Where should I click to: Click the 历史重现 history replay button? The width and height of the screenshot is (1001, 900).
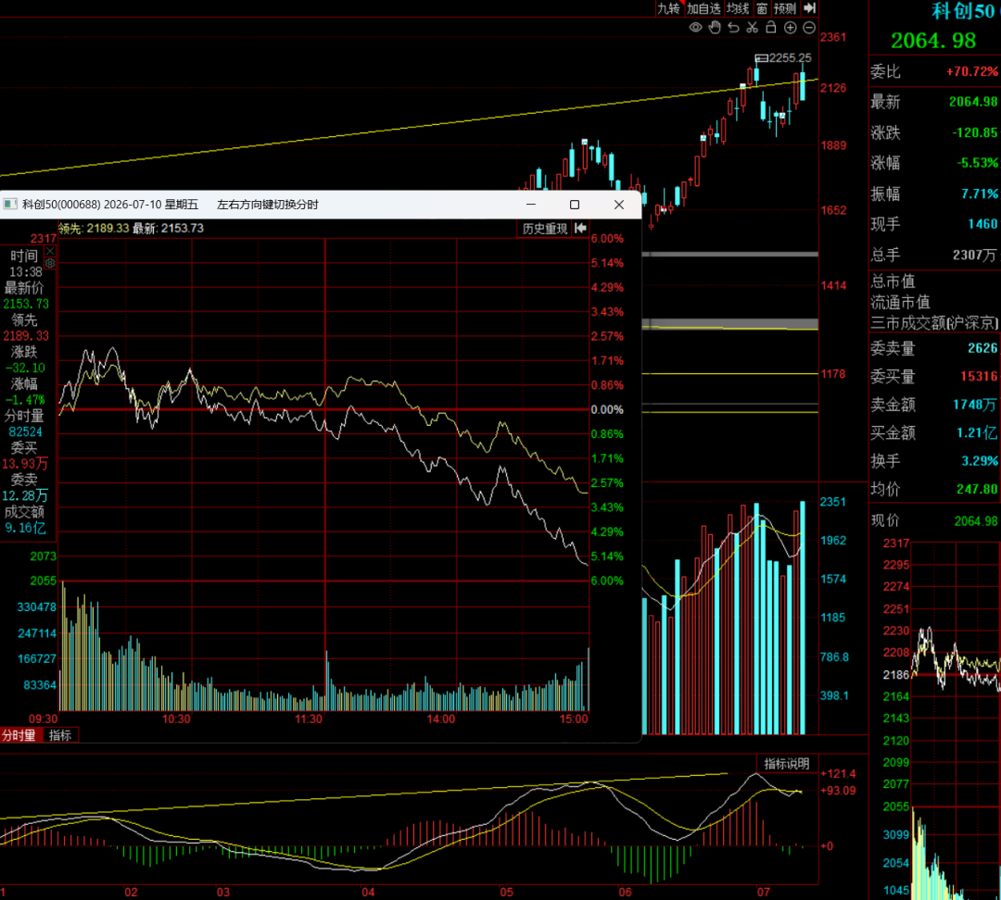tap(545, 229)
